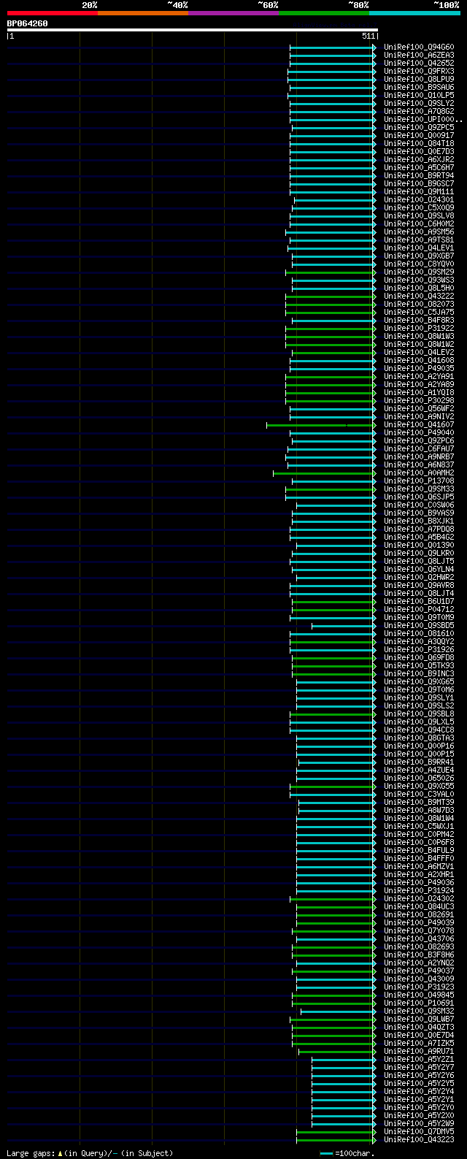Select label UniRef100_P31922
This screenshot has height=1159, width=467.
tap(419, 328)
